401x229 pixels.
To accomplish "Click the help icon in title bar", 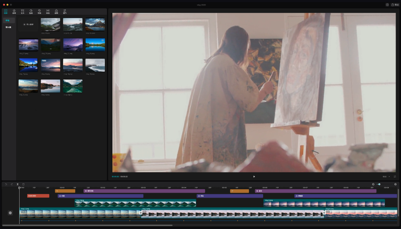I will point(387,5).
